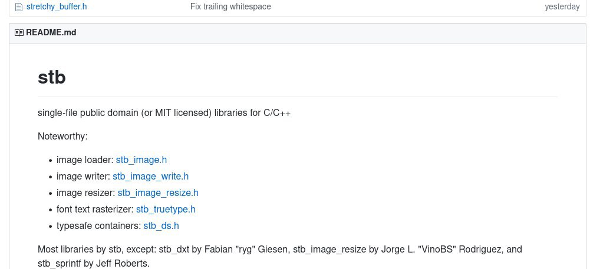Click the README.md header title
This screenshot has height=269, width=590.
pos(51,33)
